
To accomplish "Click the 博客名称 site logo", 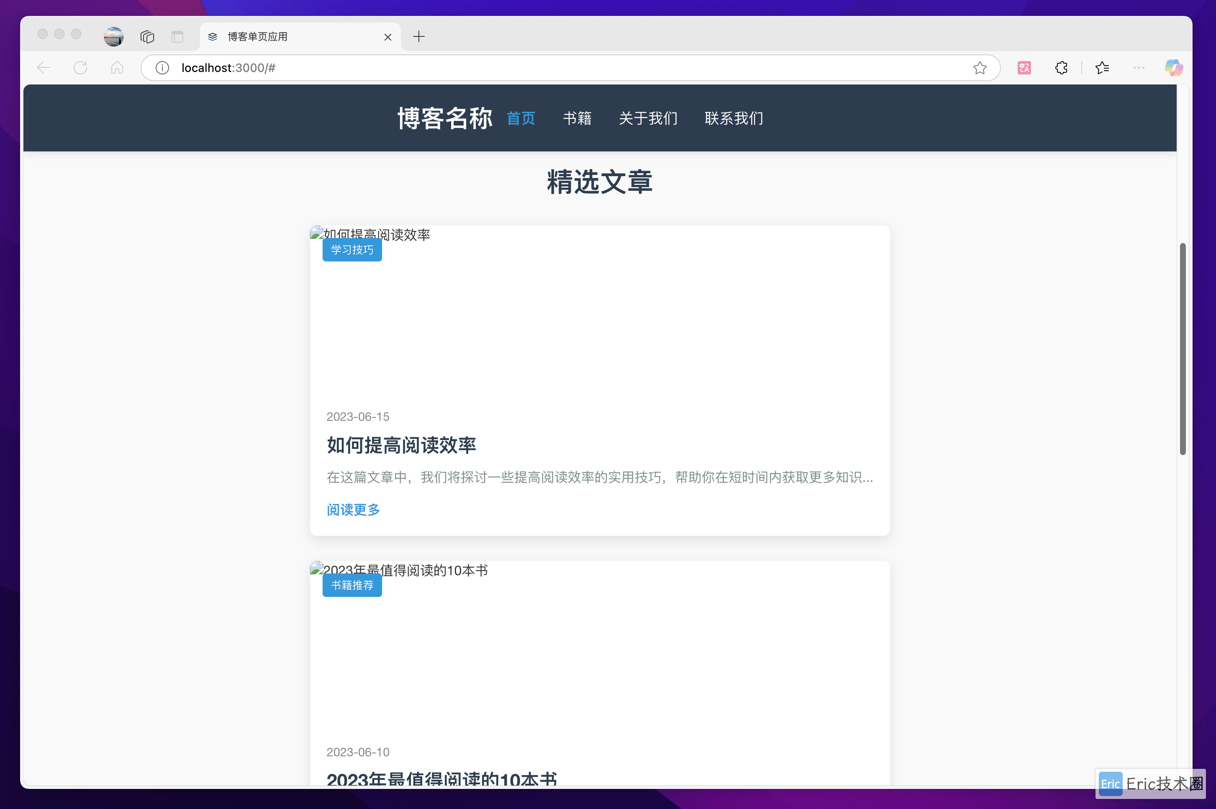I will point(445,118).
